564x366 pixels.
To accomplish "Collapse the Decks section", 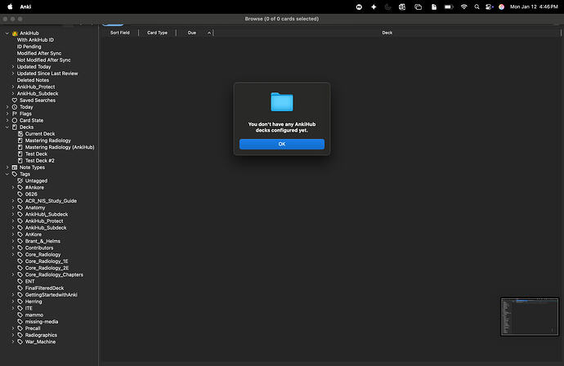I will coord(7,127).
